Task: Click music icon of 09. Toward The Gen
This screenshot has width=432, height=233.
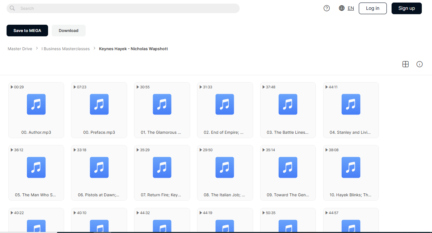Action: coord(288,167)
